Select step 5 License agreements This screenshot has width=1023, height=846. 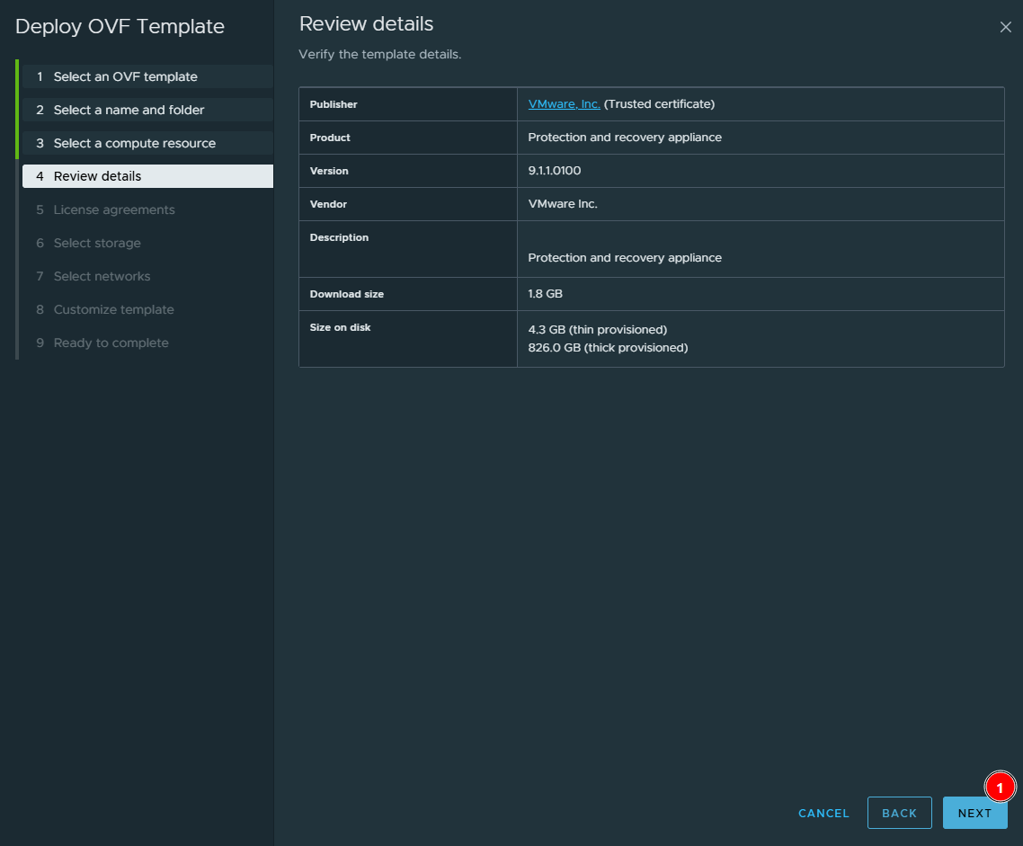click(x=147, y=209)
